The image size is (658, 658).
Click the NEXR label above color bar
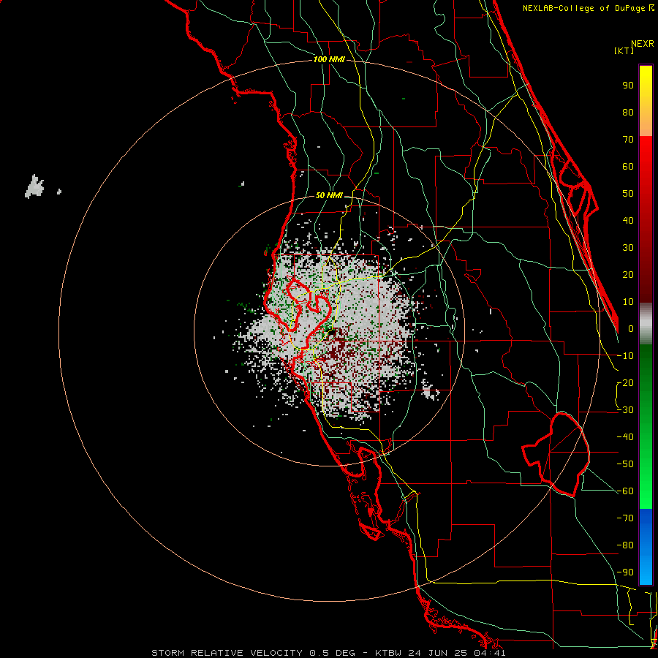[x=643, y=44]
